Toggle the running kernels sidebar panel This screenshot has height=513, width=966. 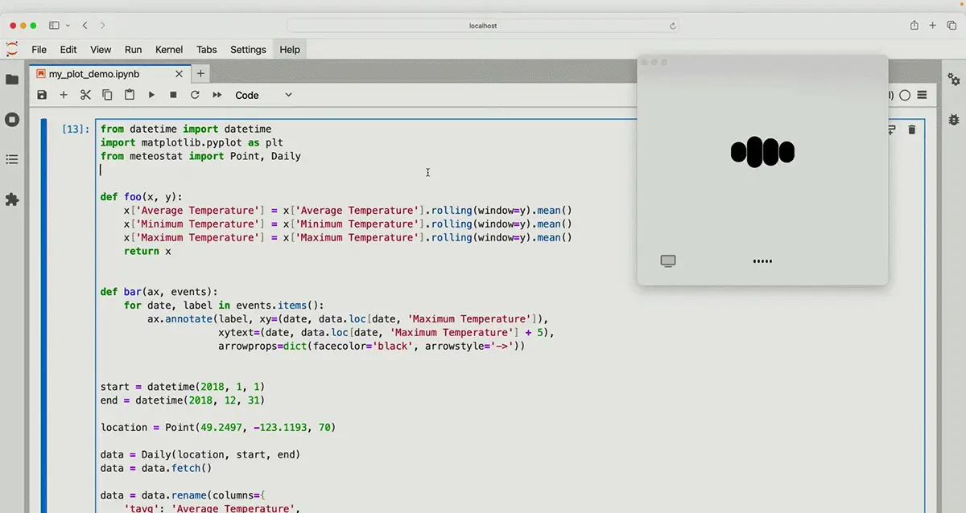point(12,120)
